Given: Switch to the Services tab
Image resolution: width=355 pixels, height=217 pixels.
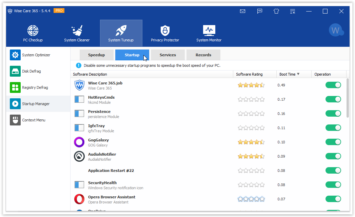Looking at the screenshot, I should click(168, 55).
